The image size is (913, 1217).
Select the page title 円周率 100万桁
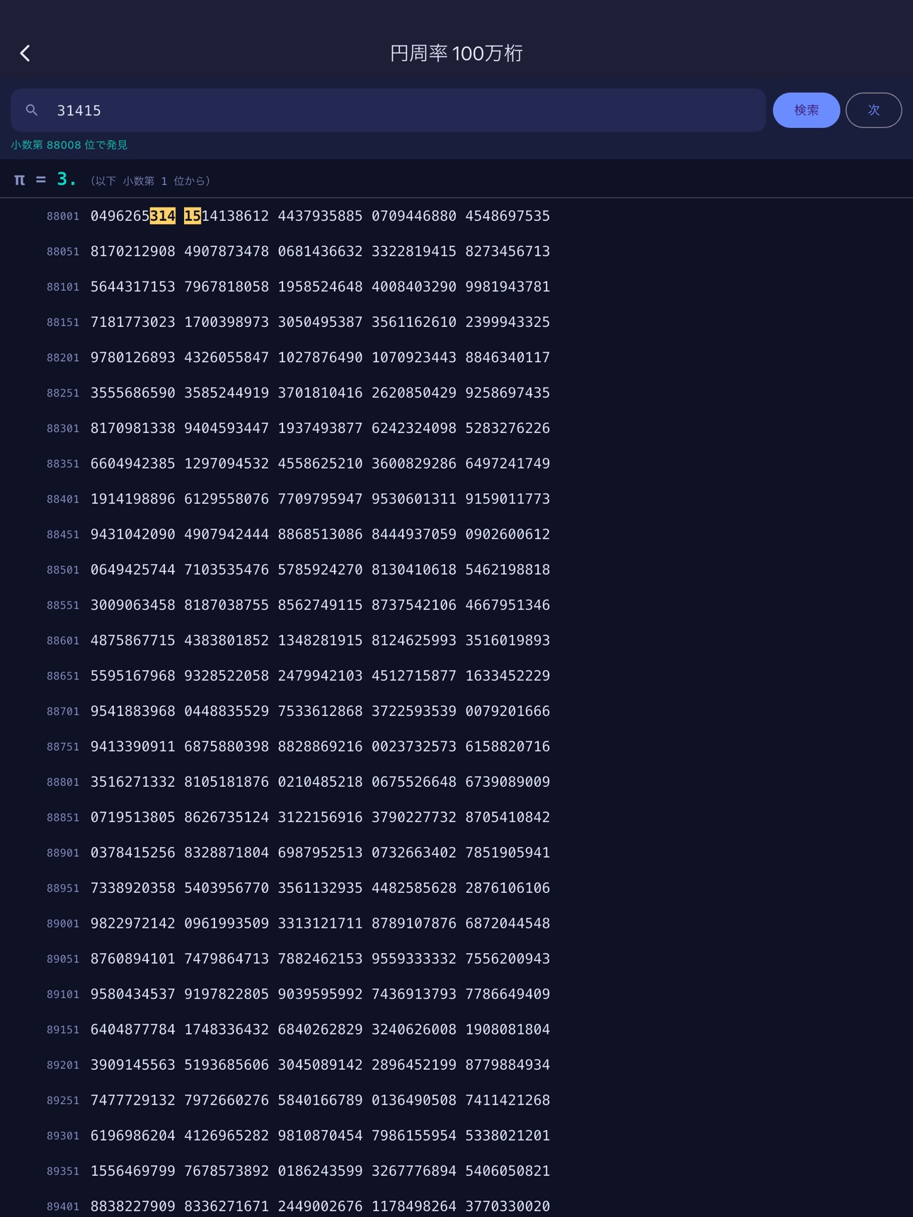(x=456, y=53)
